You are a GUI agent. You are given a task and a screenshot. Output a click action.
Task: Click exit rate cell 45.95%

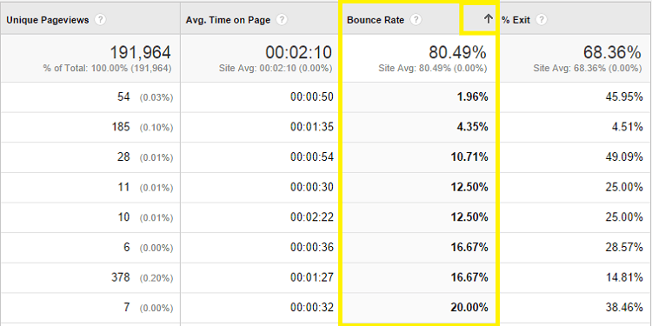(x=575, y=97)
